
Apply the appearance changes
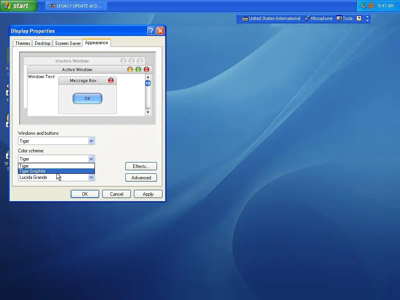tap(148, 194)
